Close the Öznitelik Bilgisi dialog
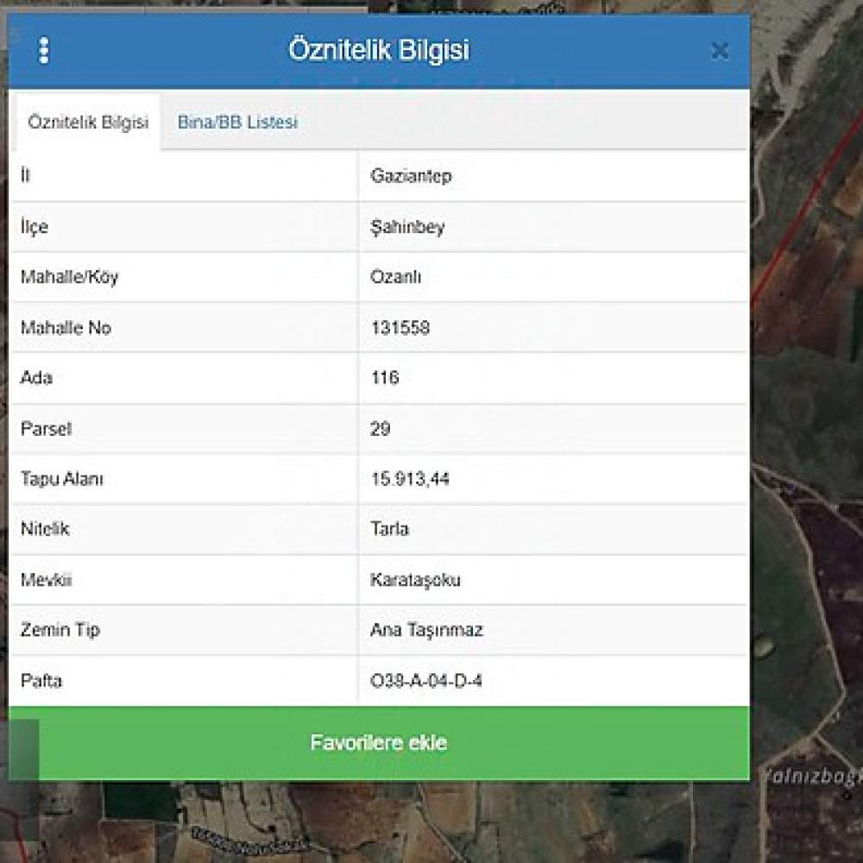 [720, 51]
